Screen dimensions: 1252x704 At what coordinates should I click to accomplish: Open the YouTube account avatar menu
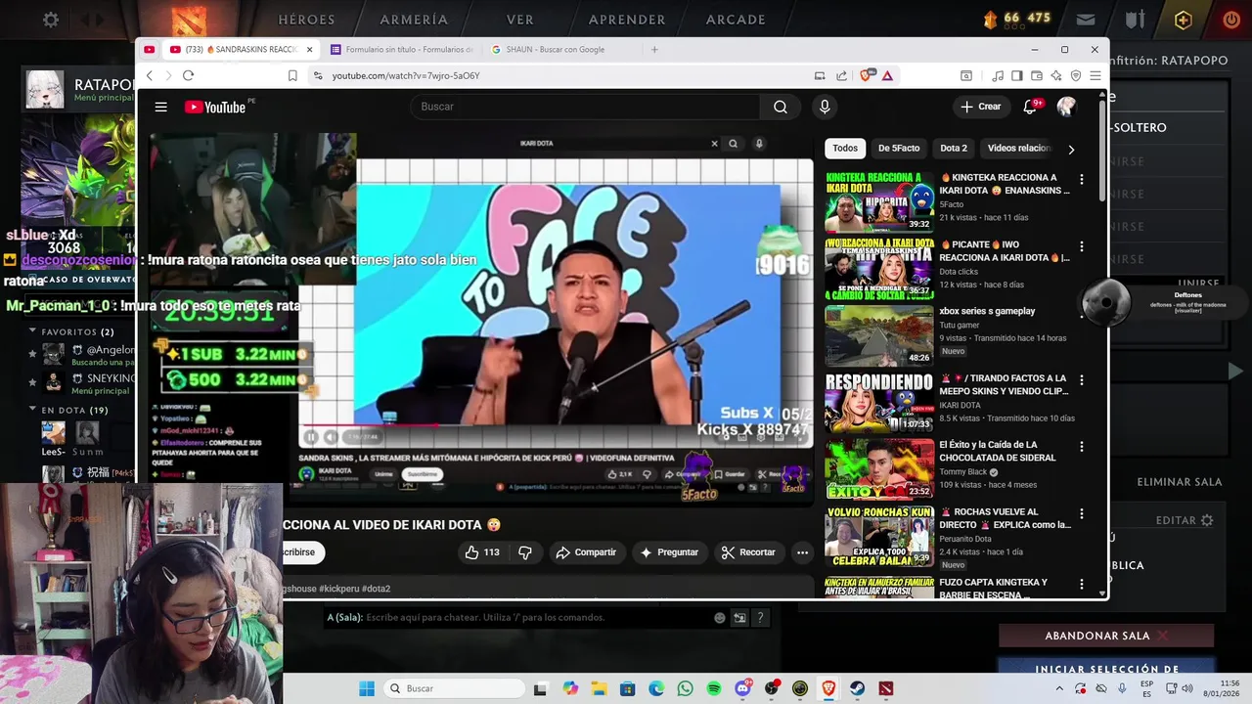1066,107
